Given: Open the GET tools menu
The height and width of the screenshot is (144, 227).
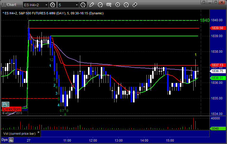Looking at the screenshot, I should tap(109, 5).
